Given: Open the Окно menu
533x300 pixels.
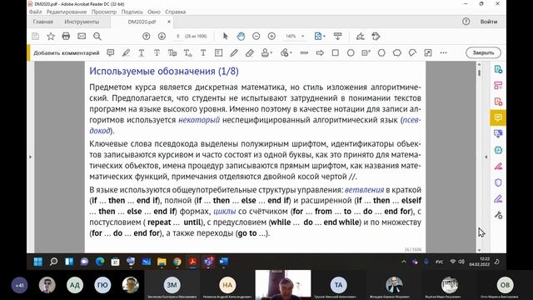Looking at the screenshot, I should click(154, 12).
